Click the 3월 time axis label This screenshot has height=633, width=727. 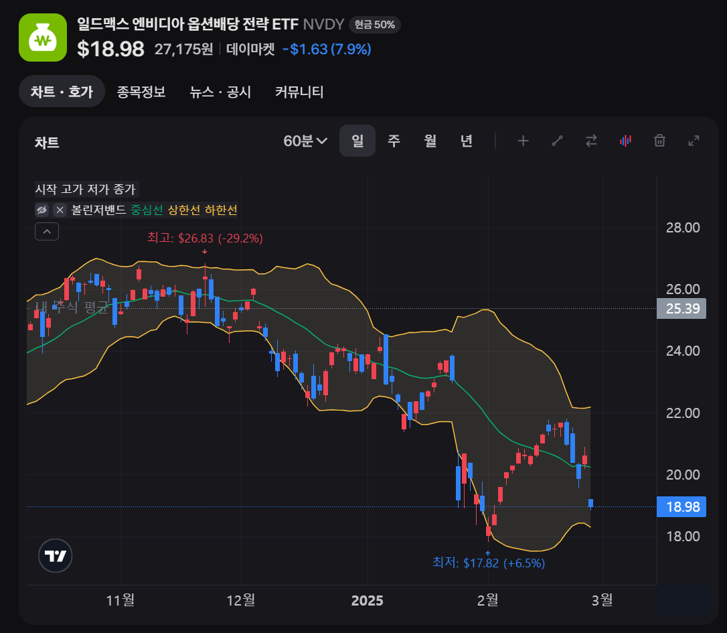(602, 600)
